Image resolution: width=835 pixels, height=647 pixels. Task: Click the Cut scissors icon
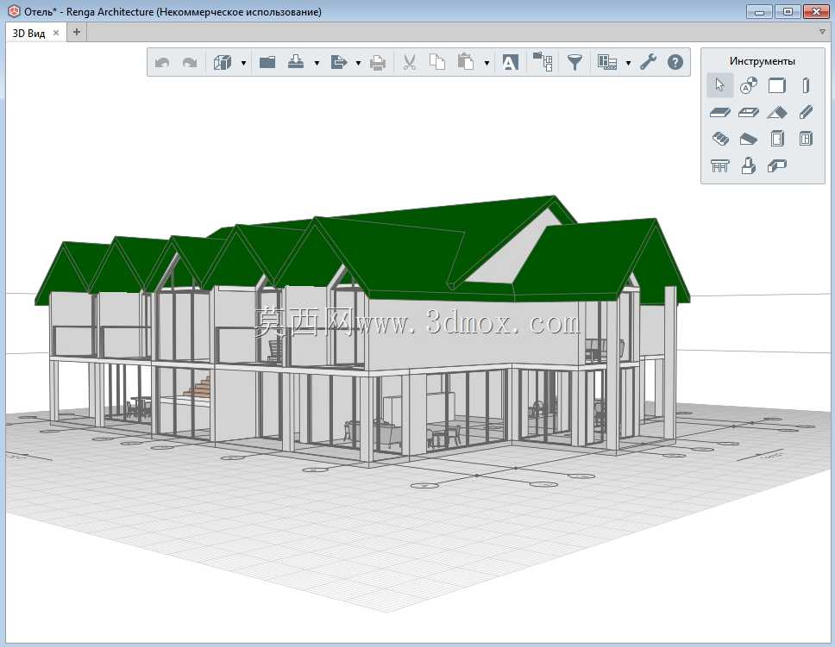410,62
